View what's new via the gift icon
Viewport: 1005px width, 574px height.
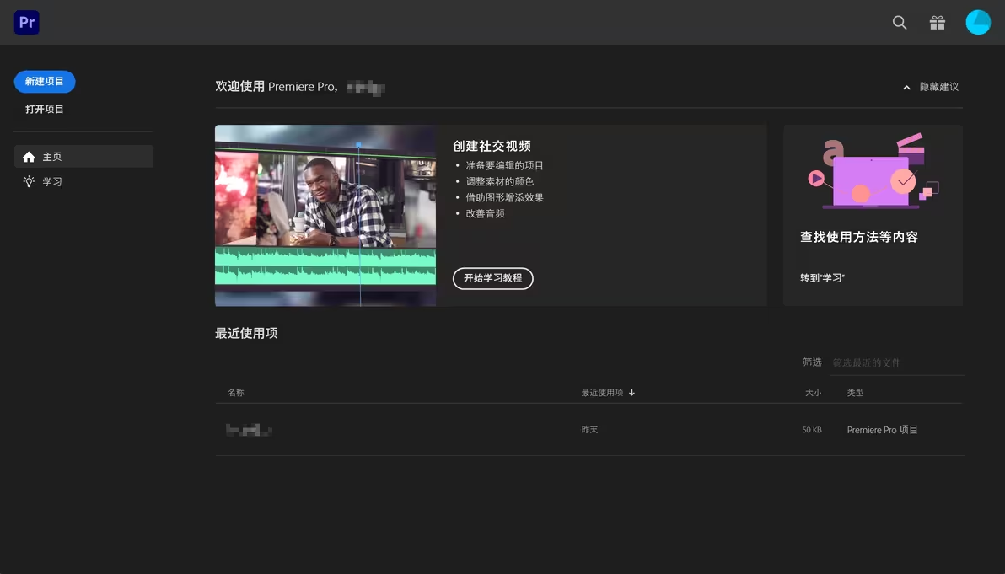pos(937,23)
